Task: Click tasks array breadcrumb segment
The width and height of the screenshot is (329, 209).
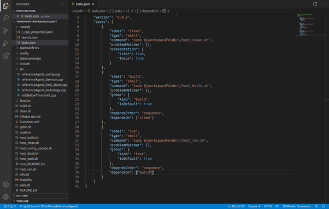Action: tap(116, 11)
